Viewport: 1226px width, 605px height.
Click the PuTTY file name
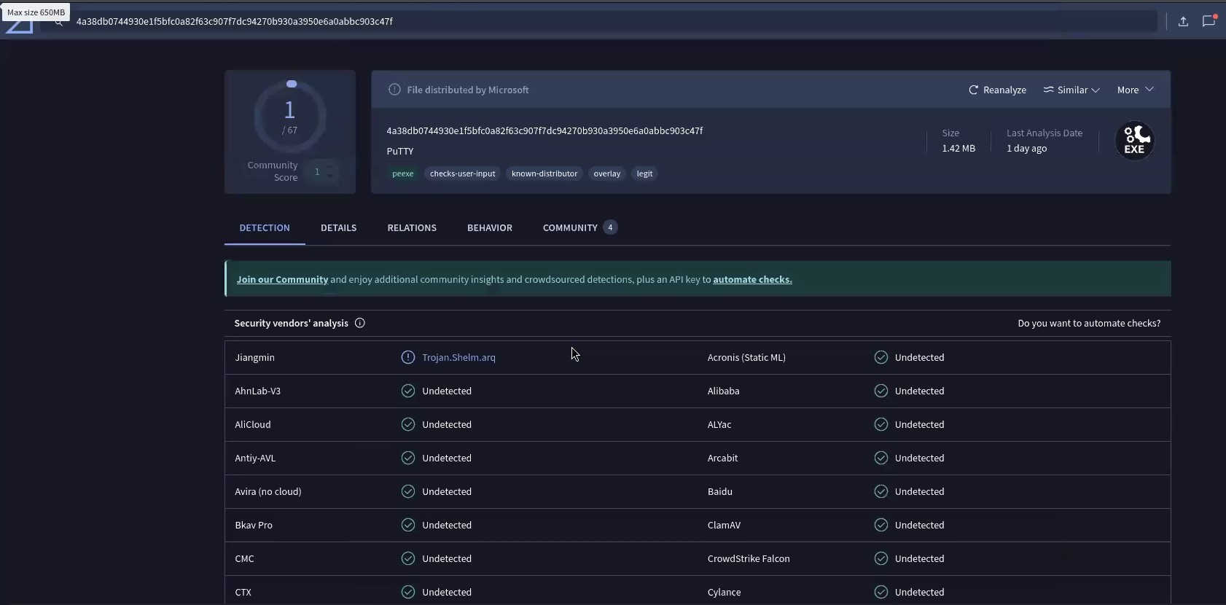pos(400,151)
